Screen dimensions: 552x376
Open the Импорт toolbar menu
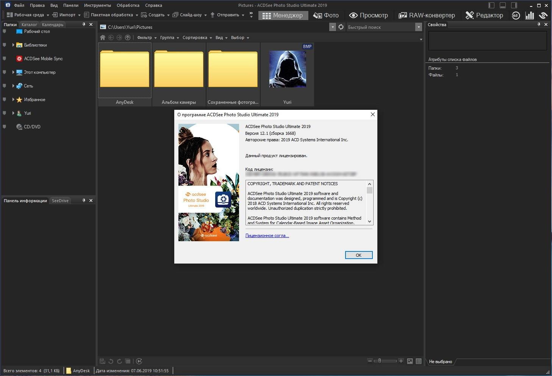[66, 15]
